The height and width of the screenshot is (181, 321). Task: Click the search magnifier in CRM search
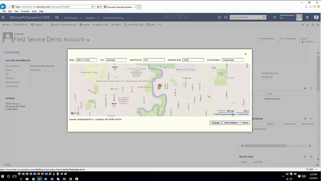coord(264,17)
